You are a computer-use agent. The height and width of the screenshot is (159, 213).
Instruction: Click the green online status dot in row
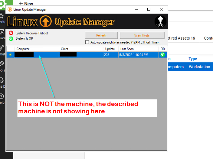(10, 55)
